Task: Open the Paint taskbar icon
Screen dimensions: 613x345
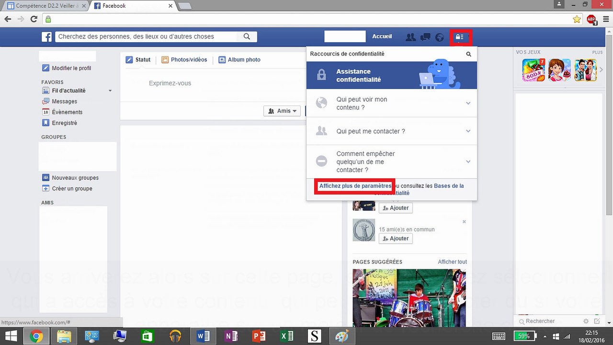Action: (x=342, y=336)
